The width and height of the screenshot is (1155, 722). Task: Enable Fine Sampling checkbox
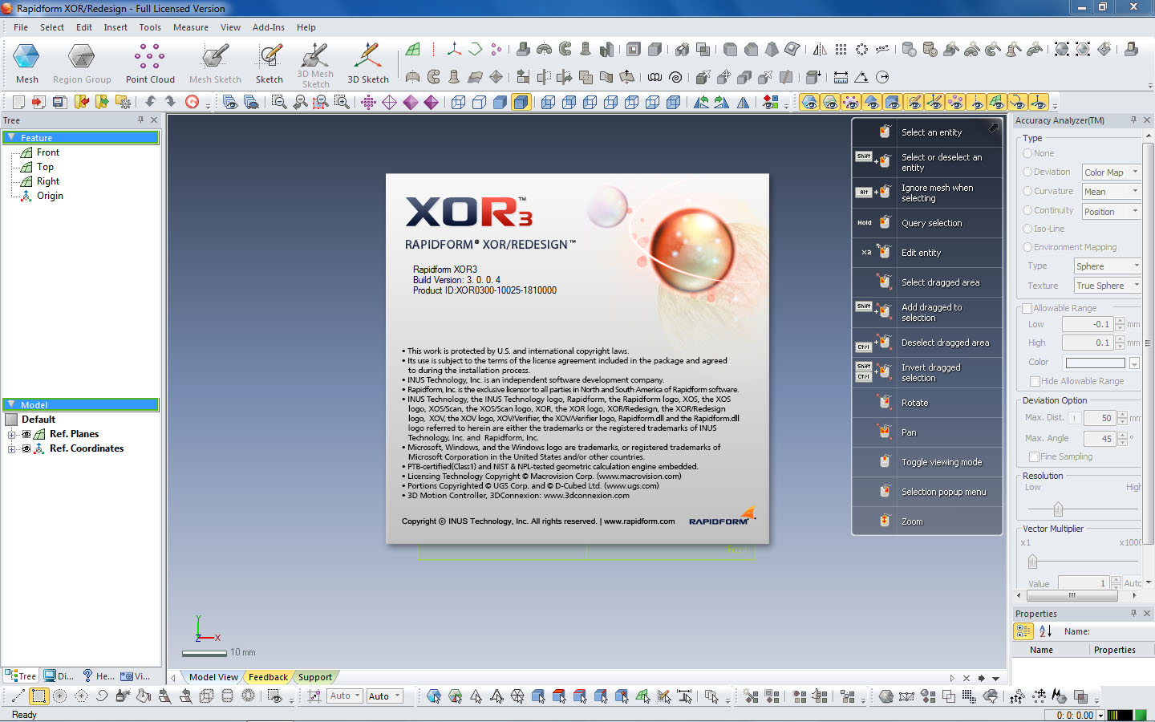point(1034,456)
